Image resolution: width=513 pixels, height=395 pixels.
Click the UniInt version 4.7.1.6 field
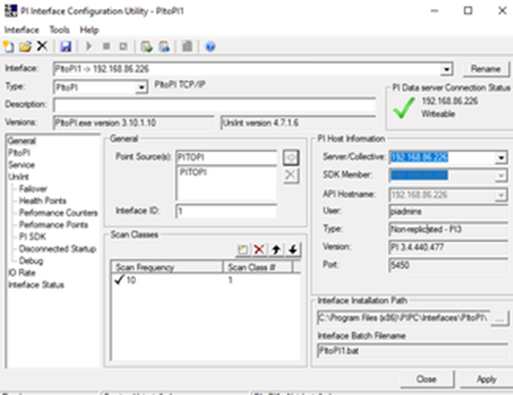298,123
